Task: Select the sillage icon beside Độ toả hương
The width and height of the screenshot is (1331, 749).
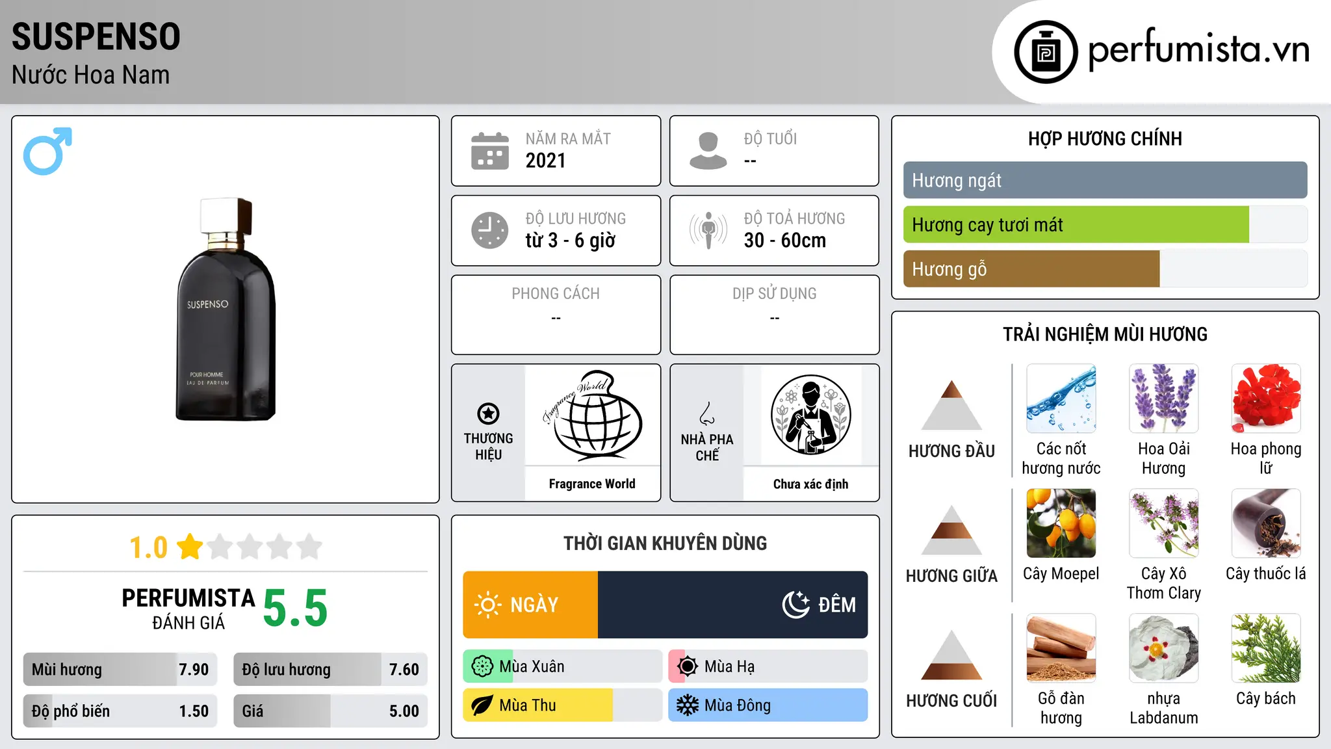Action: click(708, 230)
